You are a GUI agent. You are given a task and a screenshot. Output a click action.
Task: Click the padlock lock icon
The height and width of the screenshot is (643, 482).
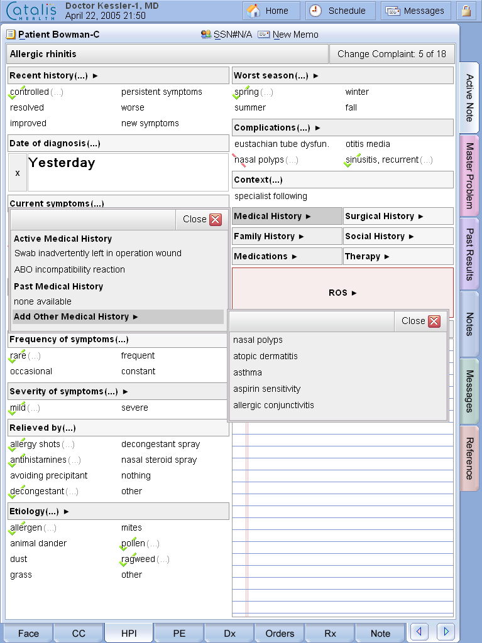tap(466, 11)
